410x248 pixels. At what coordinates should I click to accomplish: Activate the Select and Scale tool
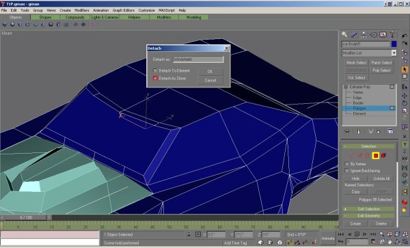click(x=405, y=111)
